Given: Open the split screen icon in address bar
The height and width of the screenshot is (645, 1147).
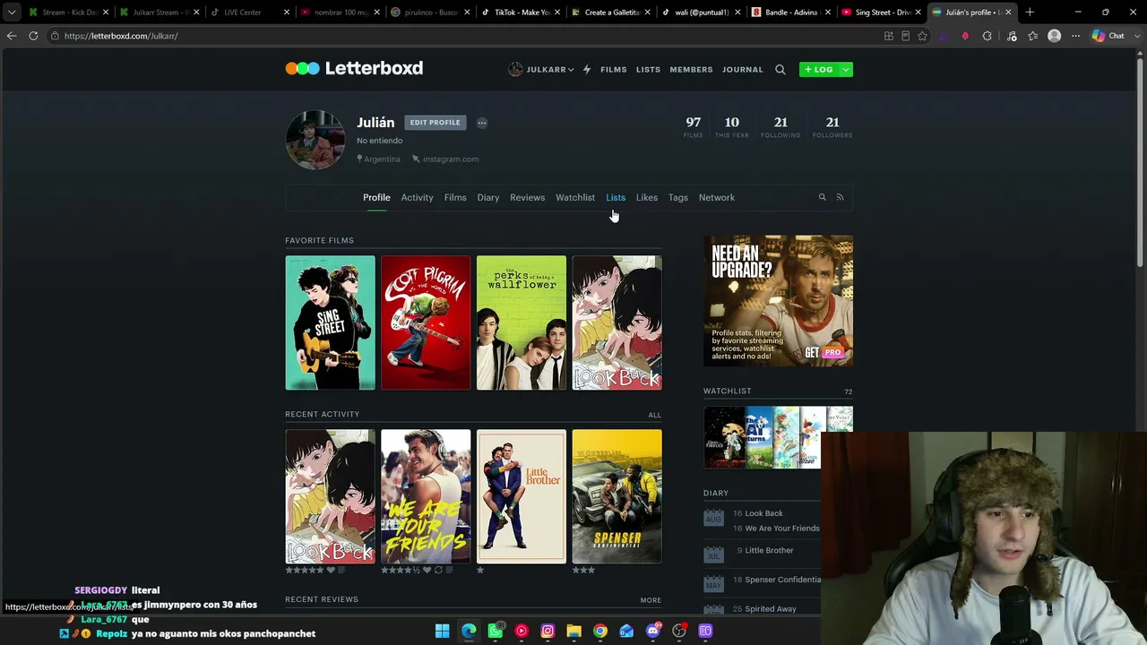Looking at the screenshot, I should [888, 36].
